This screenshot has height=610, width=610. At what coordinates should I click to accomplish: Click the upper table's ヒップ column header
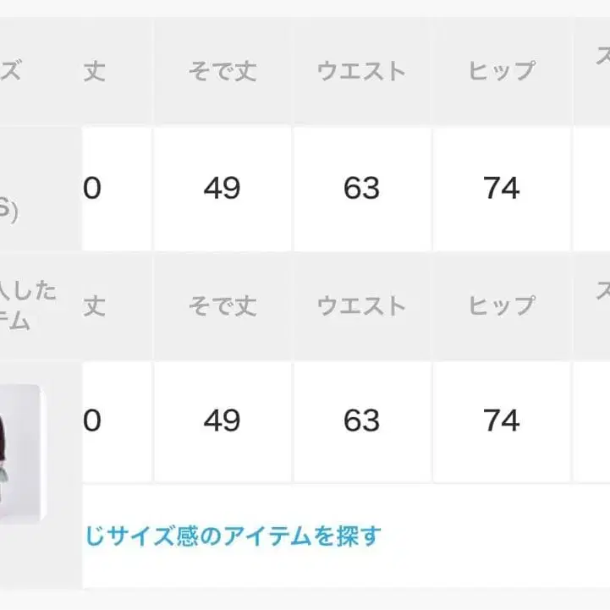[501, 72]
